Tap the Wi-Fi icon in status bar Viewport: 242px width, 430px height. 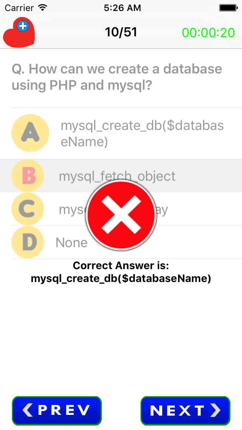pyautogui.click(x=43, y=8)
